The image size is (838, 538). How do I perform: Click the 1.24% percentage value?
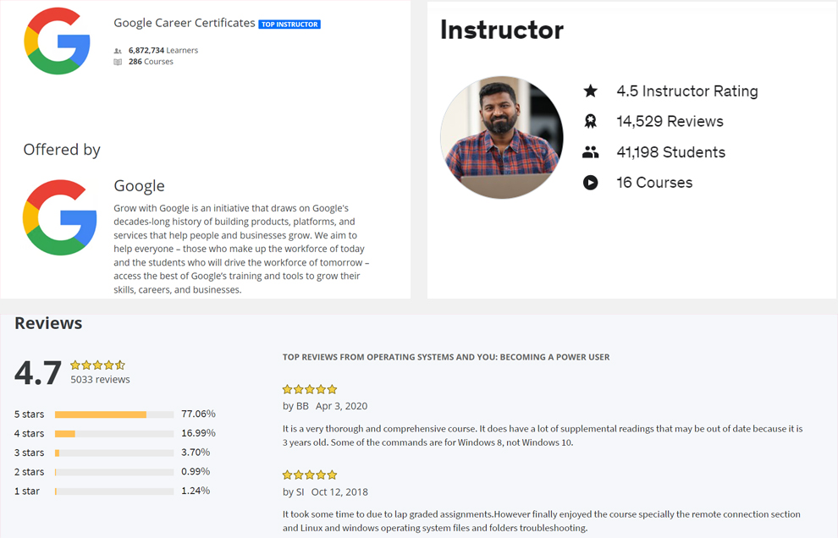tap(196, 491)
